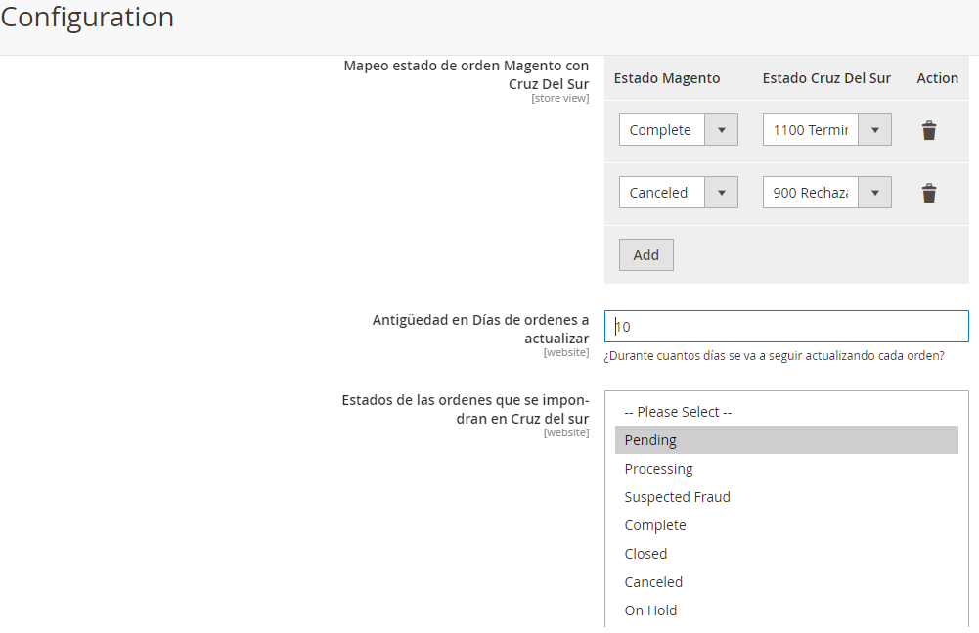Select Complete in the order states multiselect list
Viewport: 979px width, 633px height.
tap(655, 525)
